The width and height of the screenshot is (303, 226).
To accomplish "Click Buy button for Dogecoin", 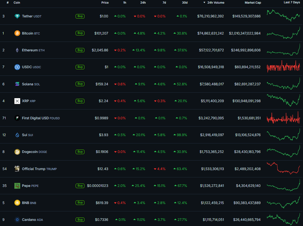I will pyautogui.click(x=80, y=151).
